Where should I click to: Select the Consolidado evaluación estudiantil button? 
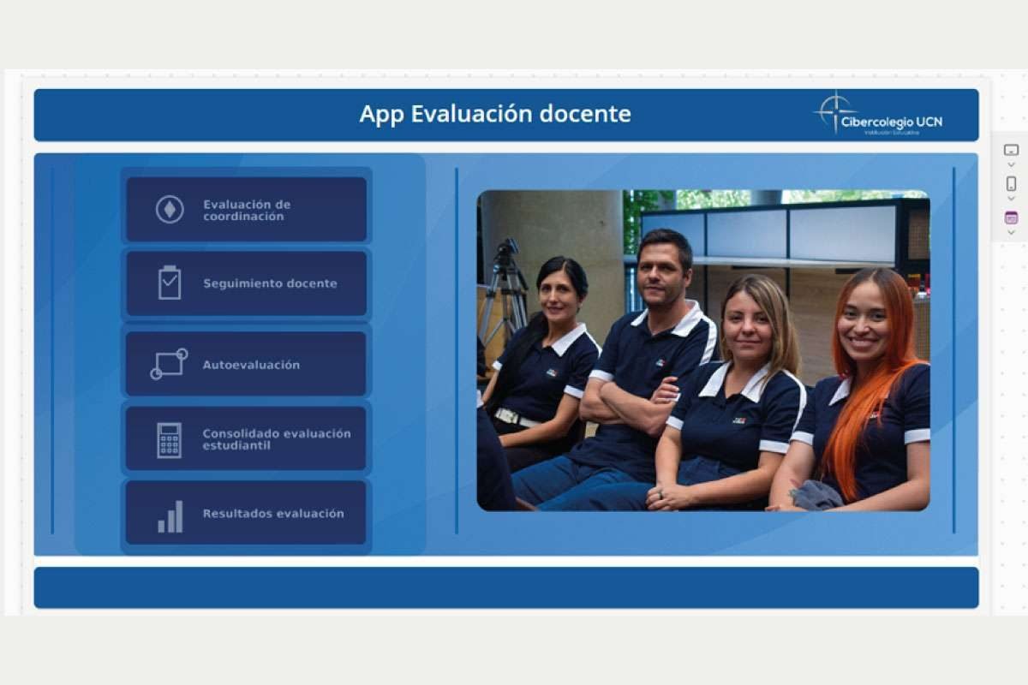point(246,438)
